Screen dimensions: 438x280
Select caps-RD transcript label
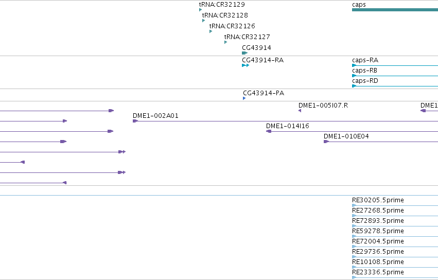[365, 81]
